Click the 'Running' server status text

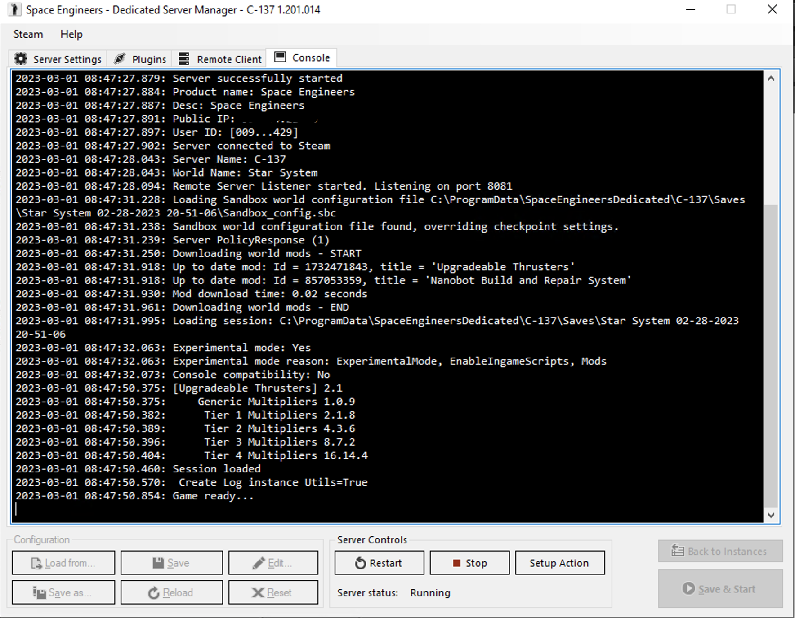430,593
